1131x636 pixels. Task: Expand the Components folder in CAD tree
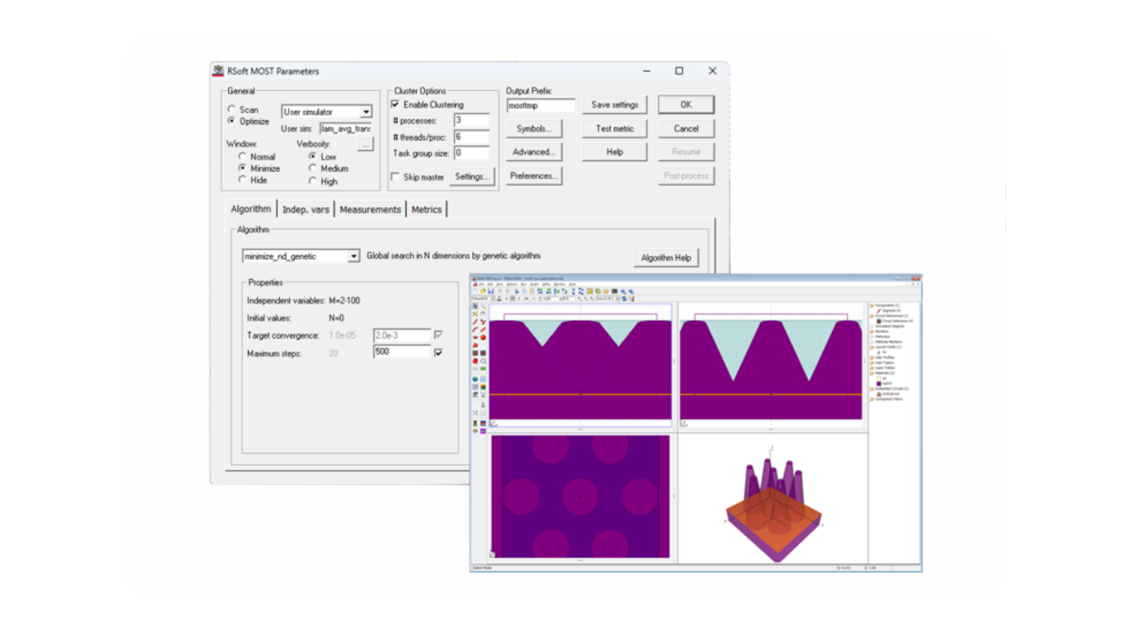pyautogui.click(x=872, y=305)
